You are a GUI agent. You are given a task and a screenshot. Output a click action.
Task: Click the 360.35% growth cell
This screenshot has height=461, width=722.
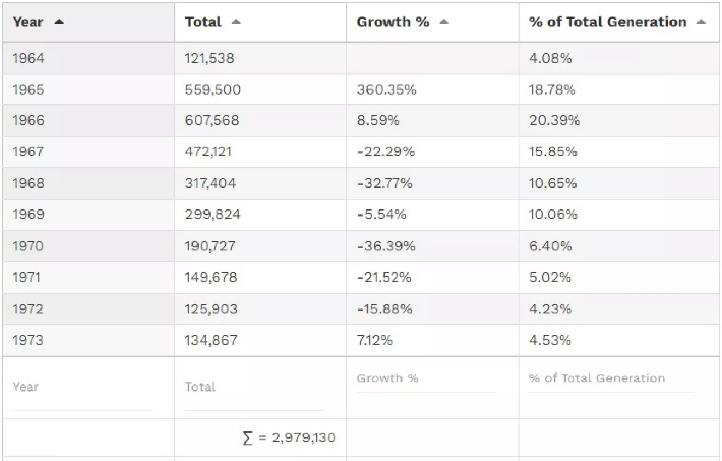pos(386,90)
